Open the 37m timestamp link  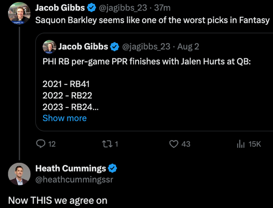pyautogui.click(x=162, y=8)
